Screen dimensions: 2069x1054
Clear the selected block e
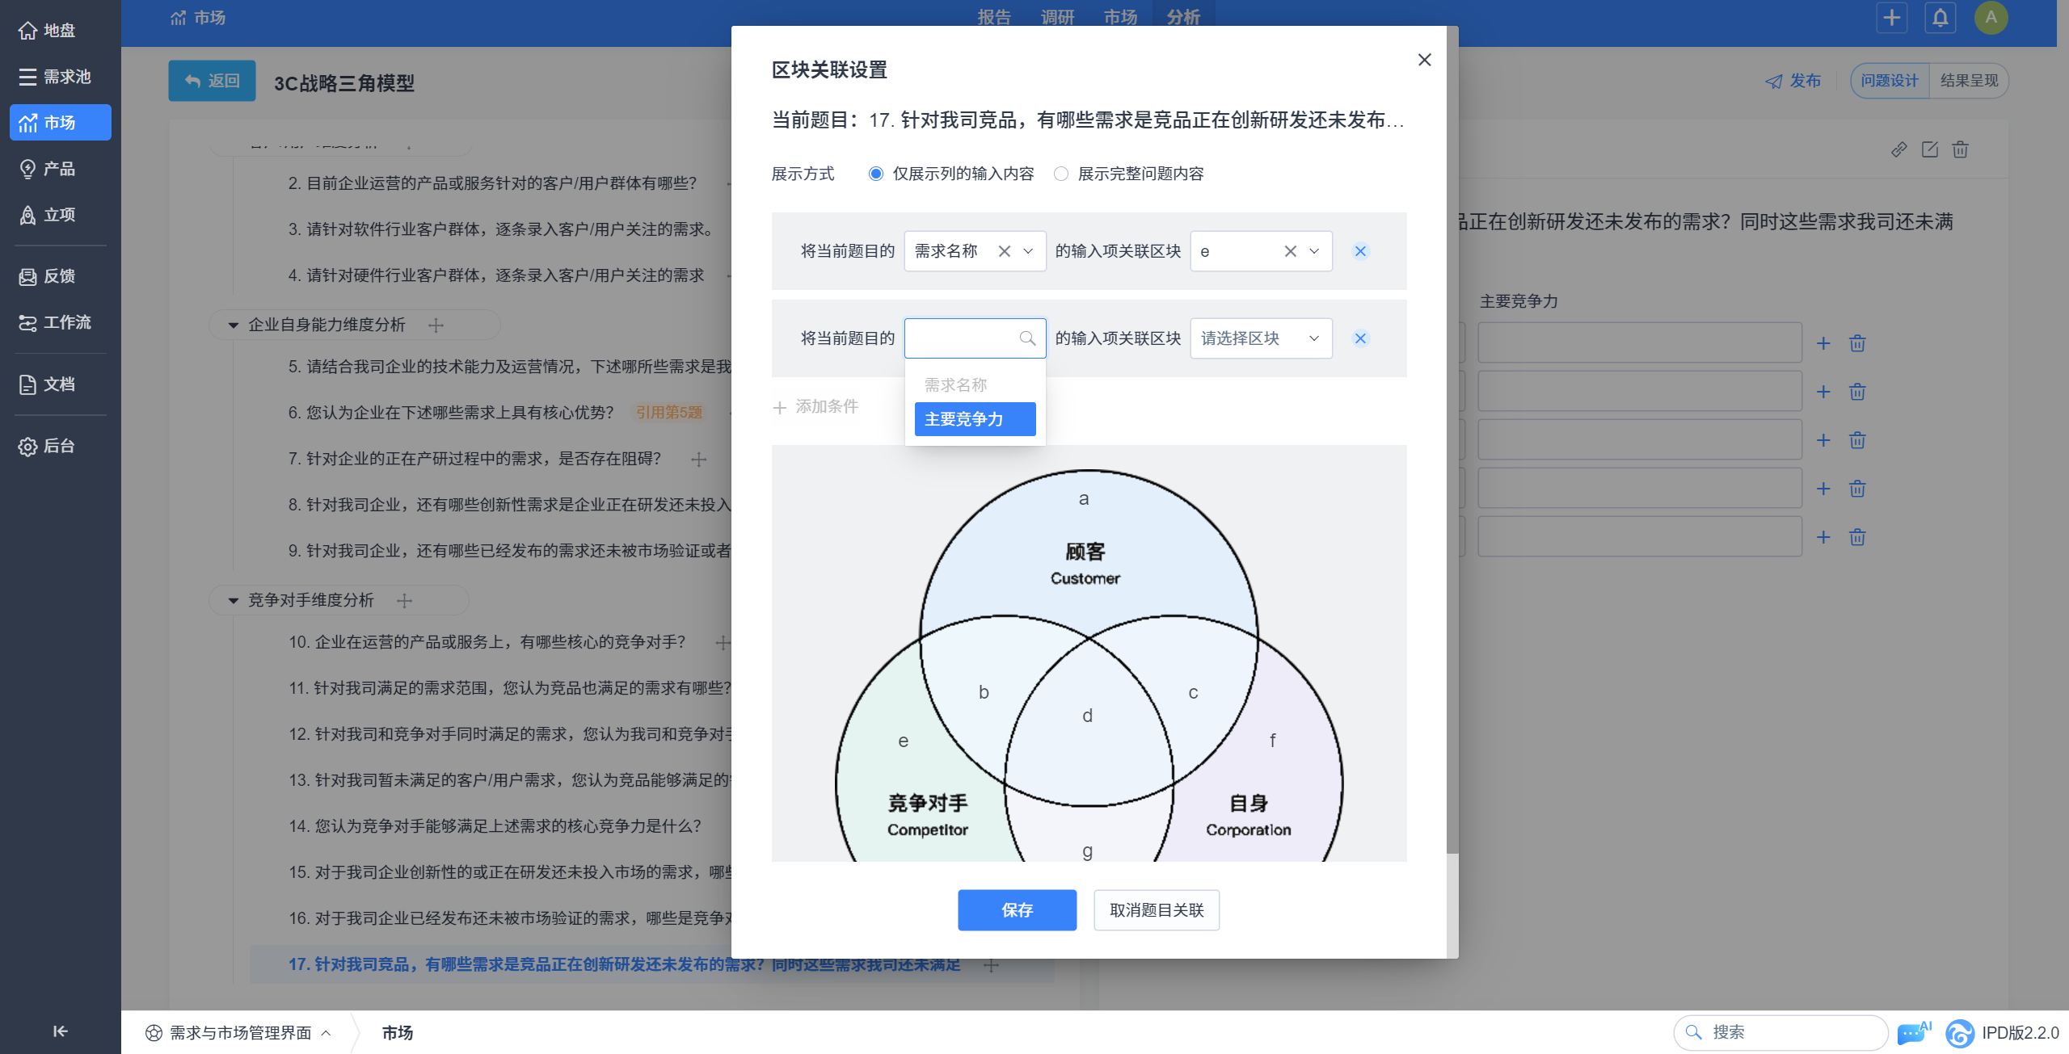pyautogui.click(x=1290, y=251)
